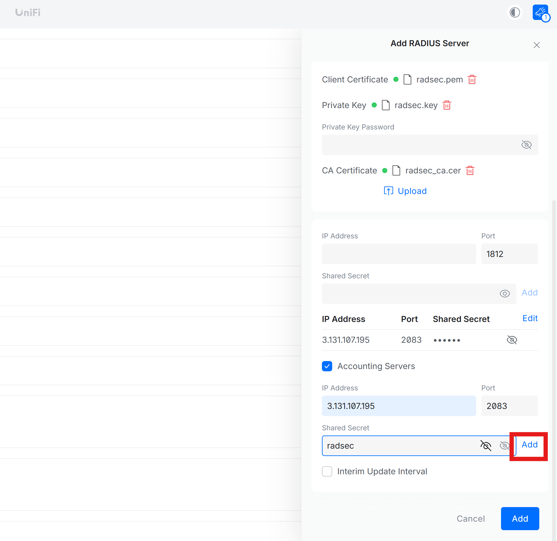
Task: Click the file icon beside radsec_ca.cer
Action: [396, 171]
